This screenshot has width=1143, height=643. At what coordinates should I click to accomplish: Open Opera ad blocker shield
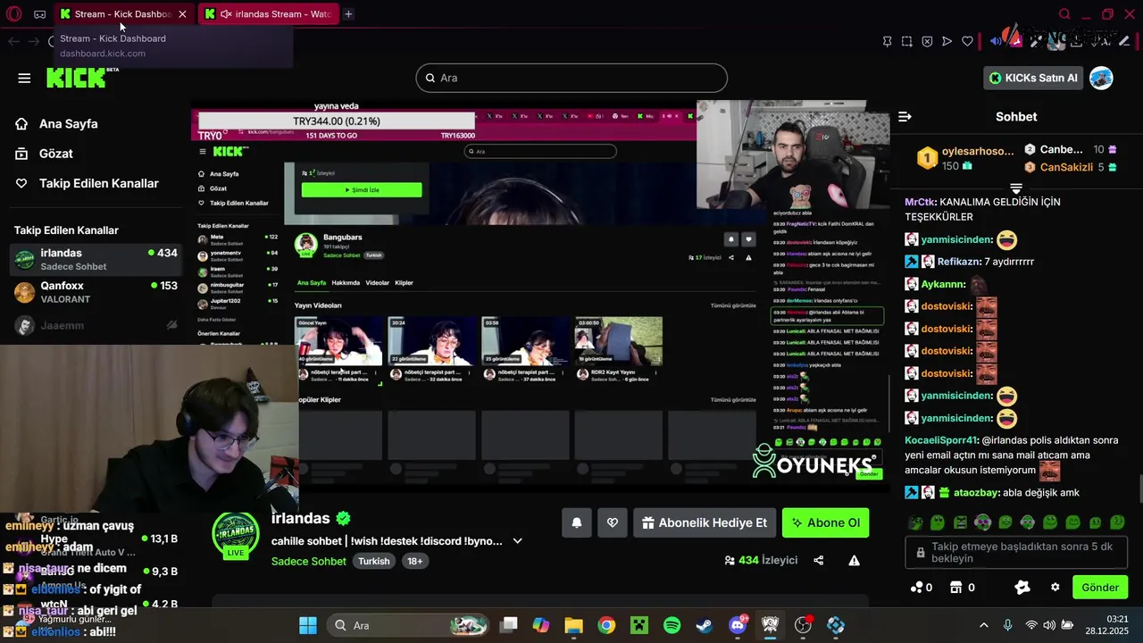[927, 41]
